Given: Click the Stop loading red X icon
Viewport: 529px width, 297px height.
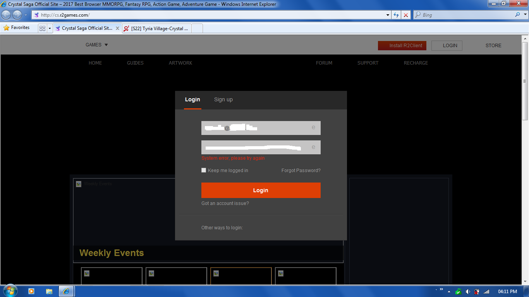Looking at the screenshot, I should click(x=405, y=15).
